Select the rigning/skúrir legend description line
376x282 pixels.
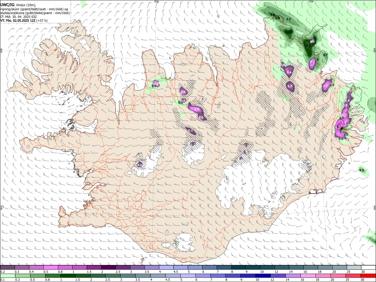[34, 9]
